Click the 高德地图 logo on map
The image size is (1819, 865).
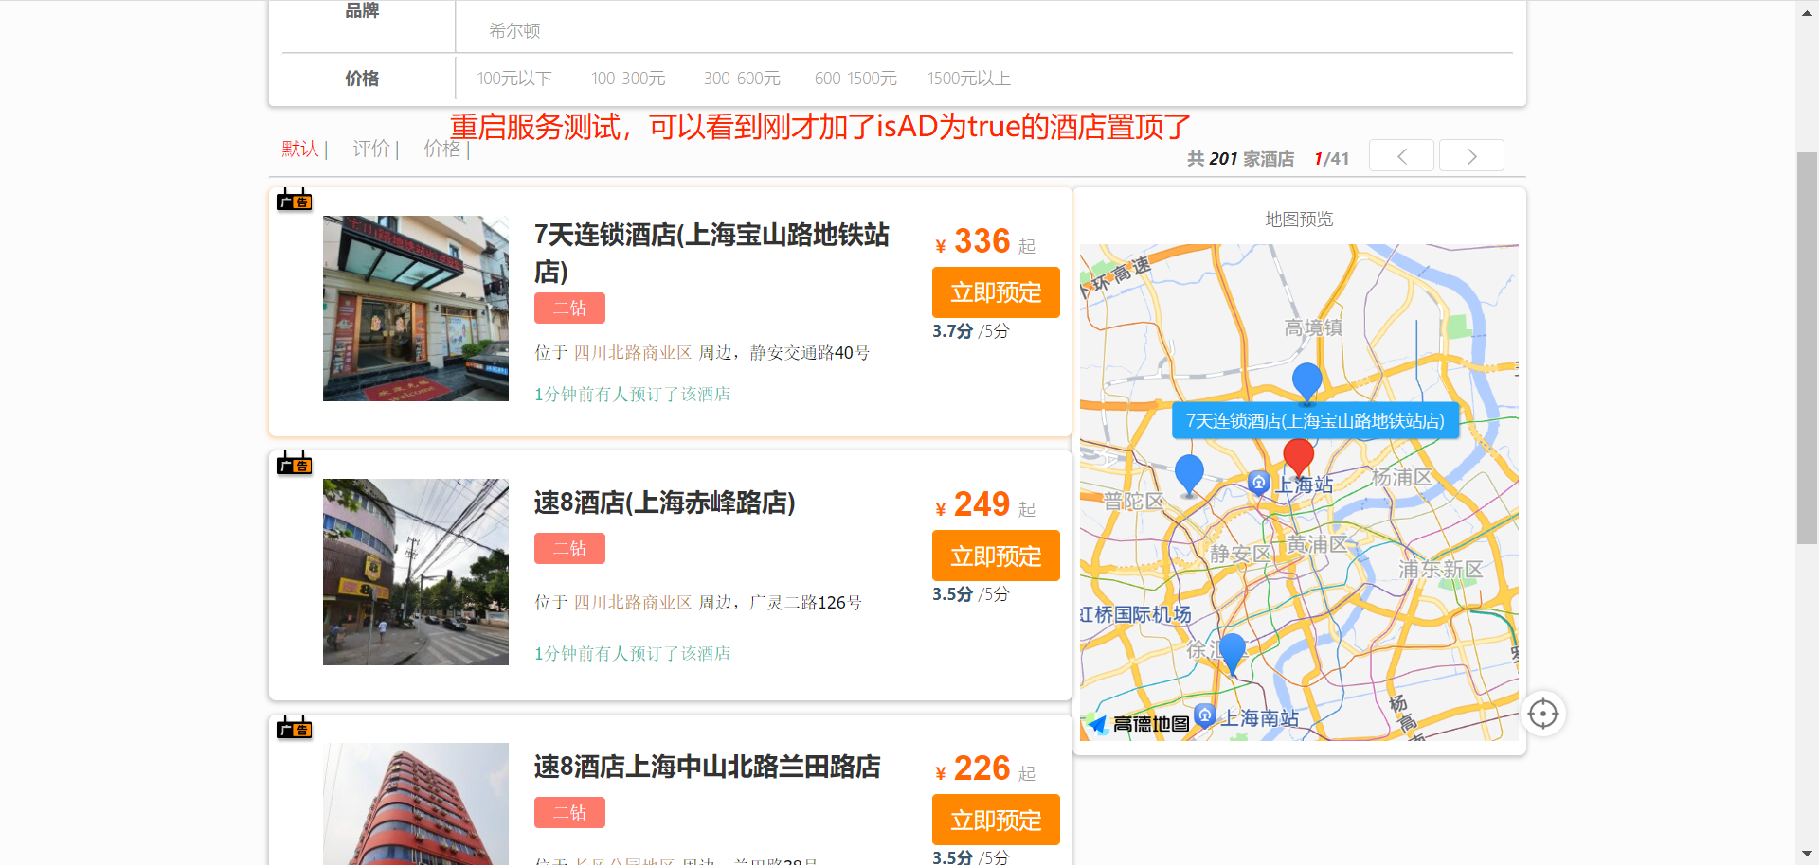(x=1138, y=724)
